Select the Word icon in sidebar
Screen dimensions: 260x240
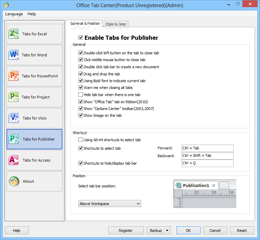14,55
